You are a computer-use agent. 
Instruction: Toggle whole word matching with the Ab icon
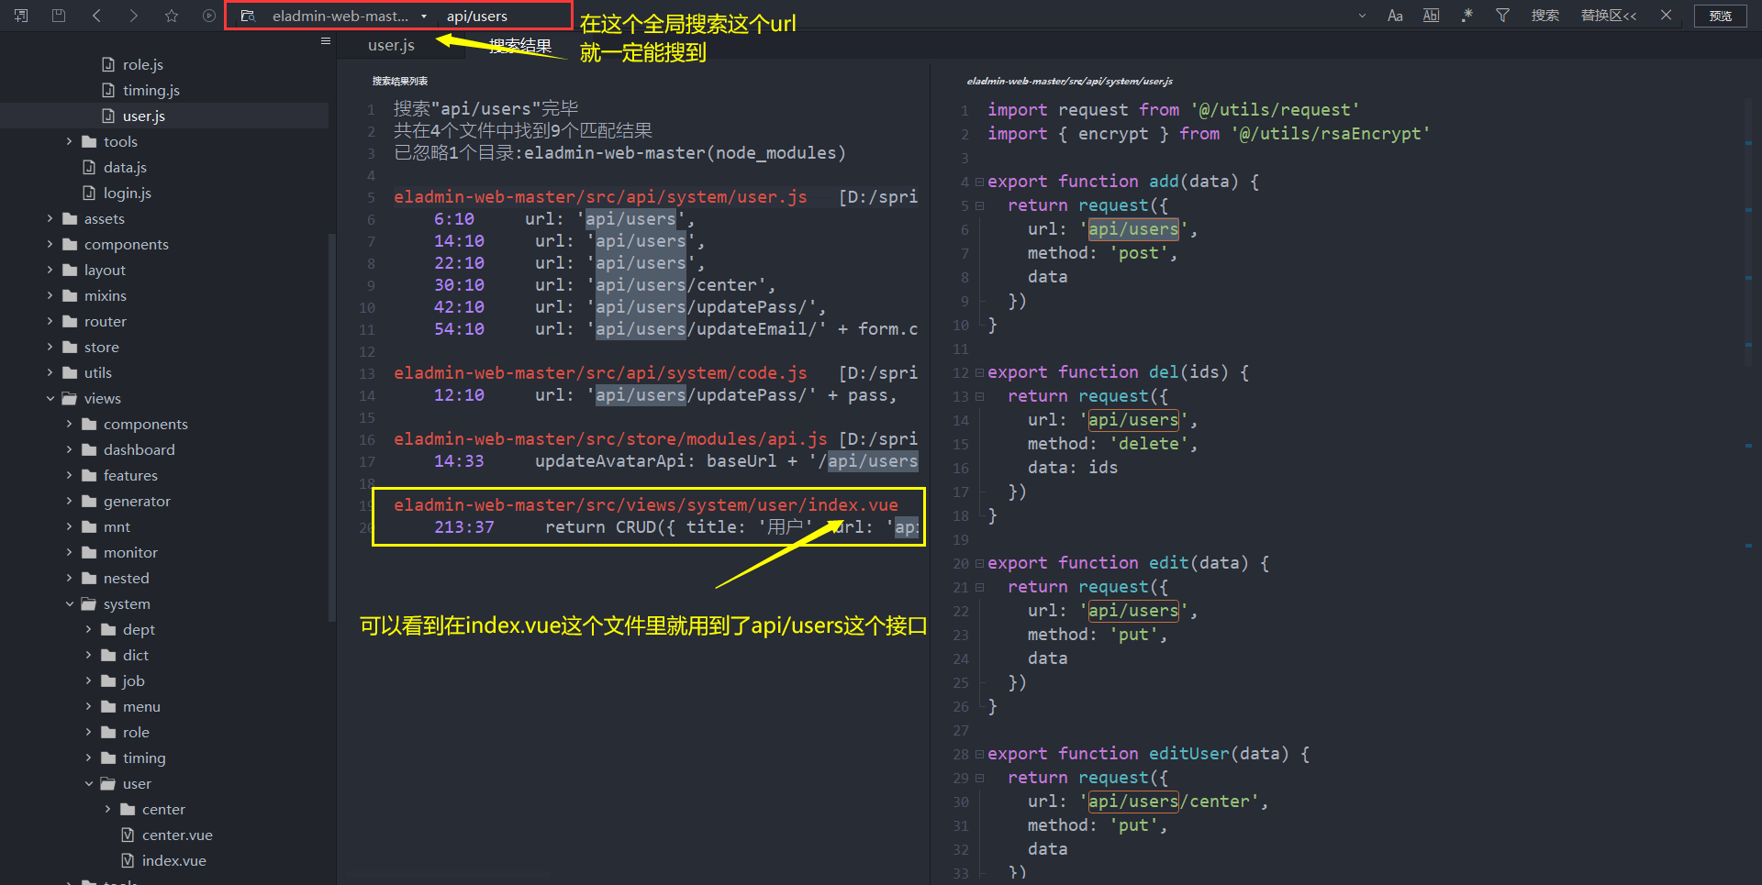coord(1431,16)
